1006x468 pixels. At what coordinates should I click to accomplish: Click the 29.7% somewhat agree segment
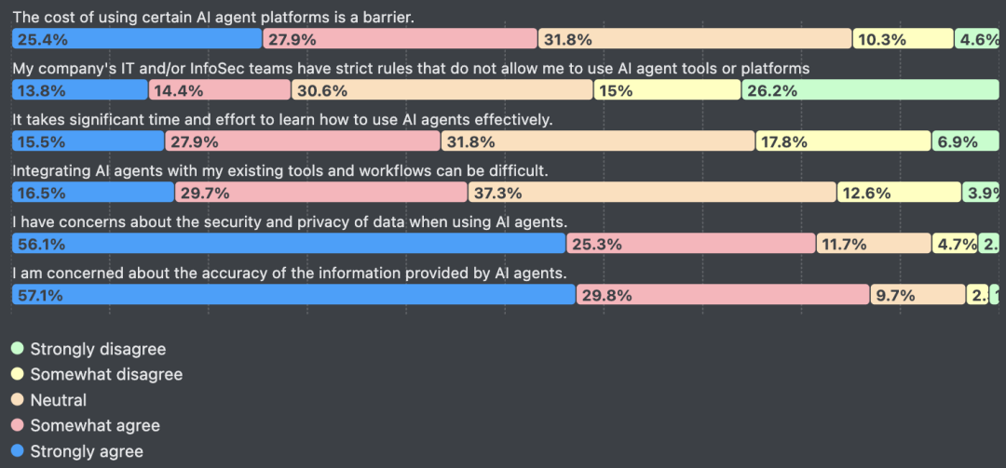[x=321, y=193]
